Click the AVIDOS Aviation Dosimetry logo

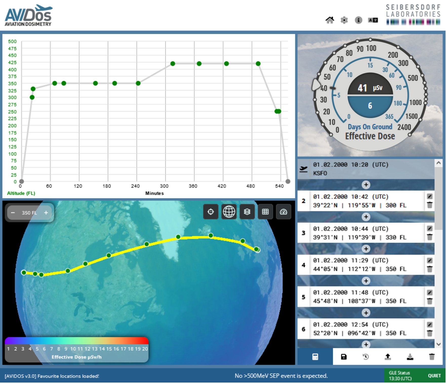click(28, 15)
